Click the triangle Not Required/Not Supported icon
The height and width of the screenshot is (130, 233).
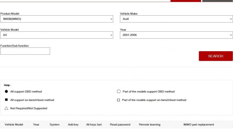pyautogui.click(x=6, y=108)
